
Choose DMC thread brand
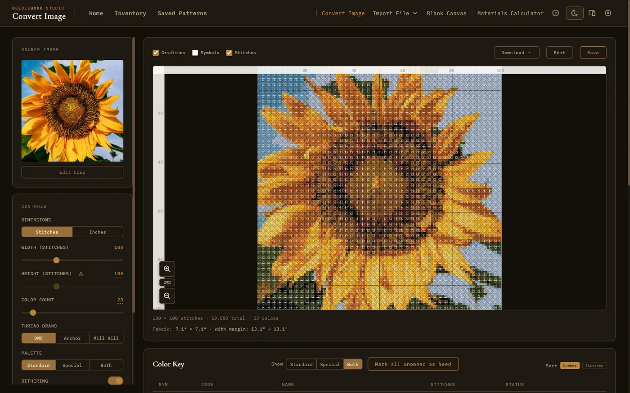click(x=39, y=338)
